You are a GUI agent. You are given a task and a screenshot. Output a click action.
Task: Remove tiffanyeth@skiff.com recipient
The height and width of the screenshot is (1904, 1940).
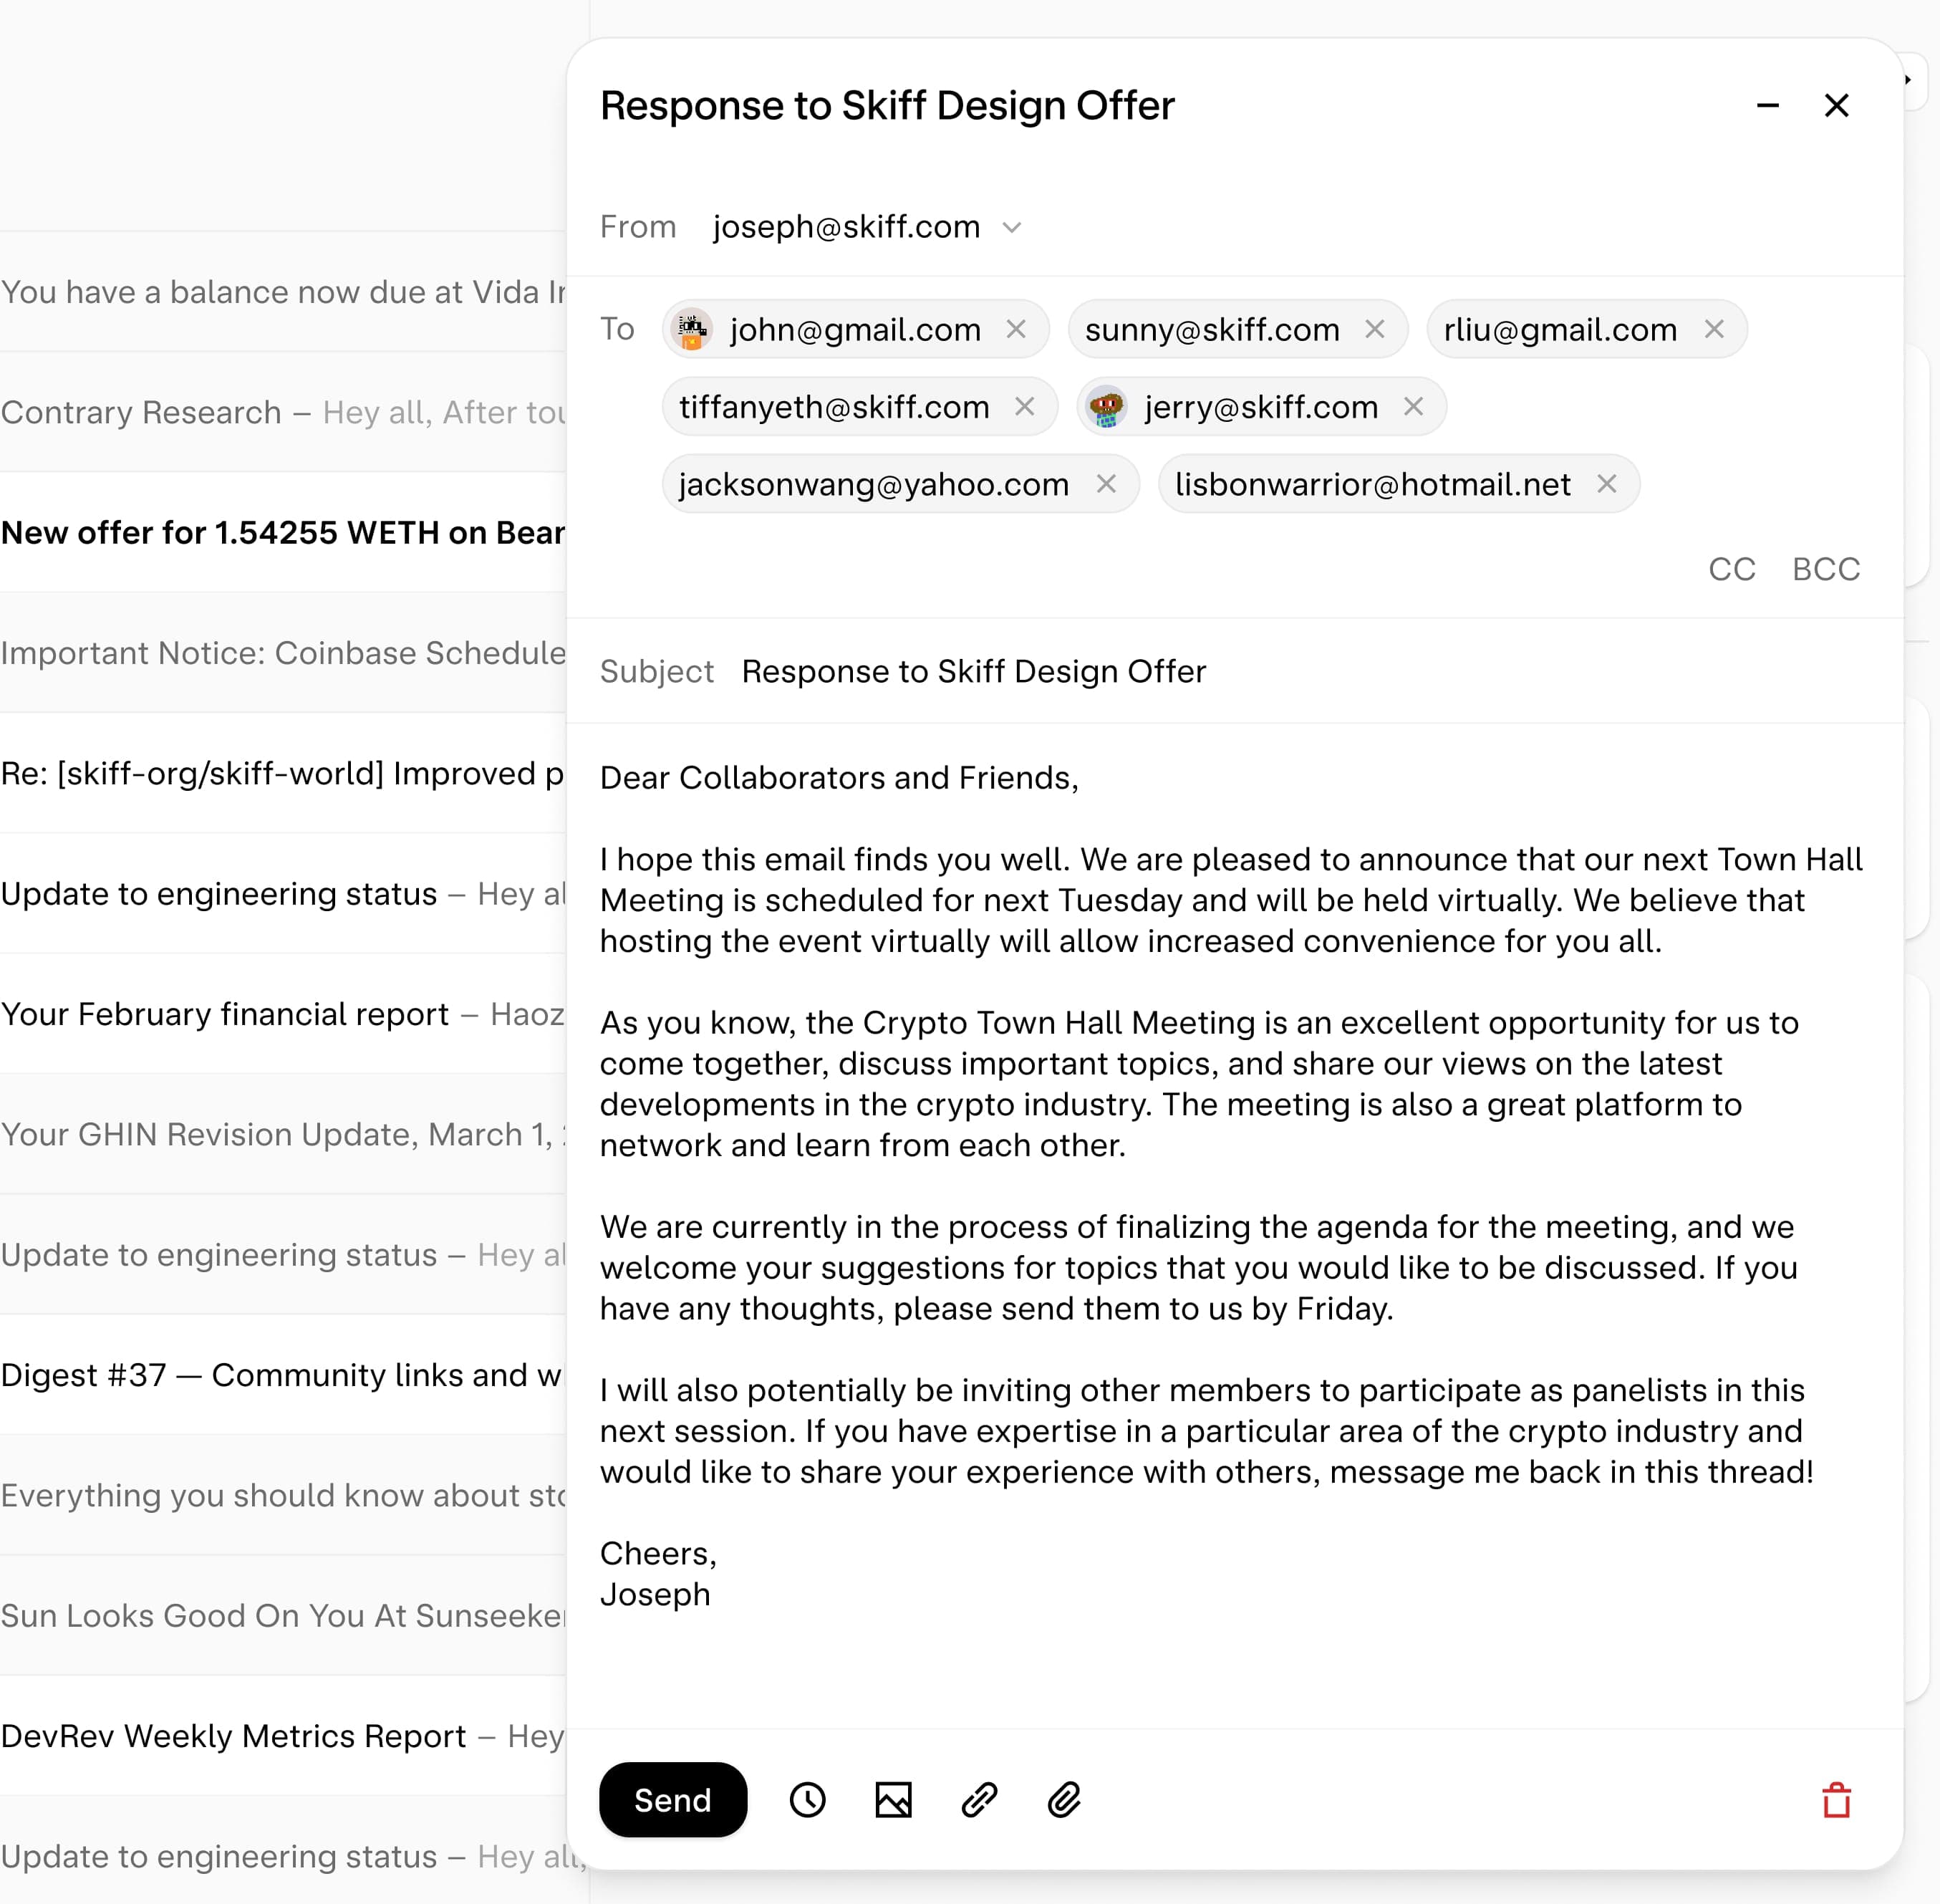[x=1023, y=407]
